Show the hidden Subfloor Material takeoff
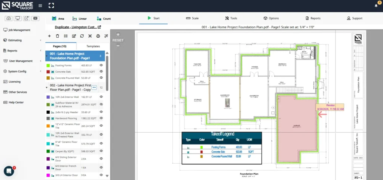 101,104
